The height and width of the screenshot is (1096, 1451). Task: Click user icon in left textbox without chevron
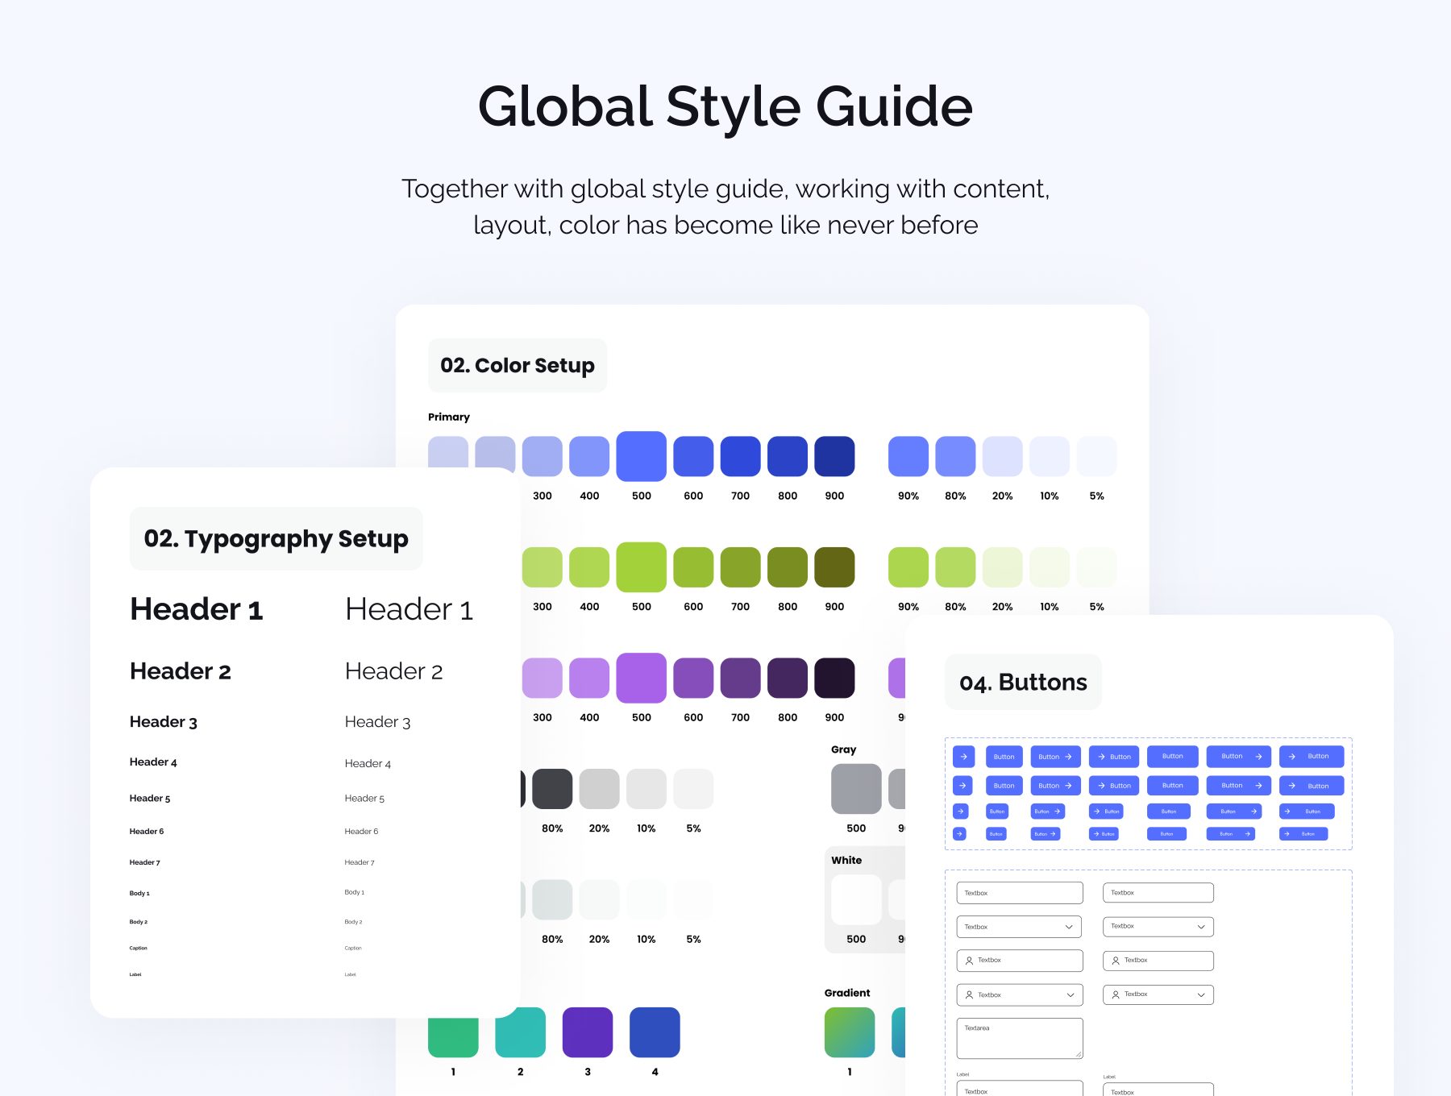[969, 961]
